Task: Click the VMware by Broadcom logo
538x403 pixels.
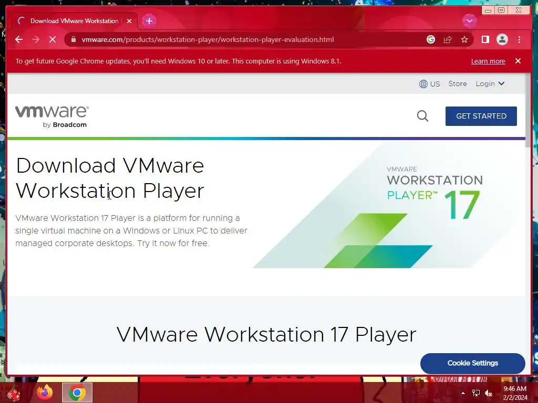Action: coord(52,116)
